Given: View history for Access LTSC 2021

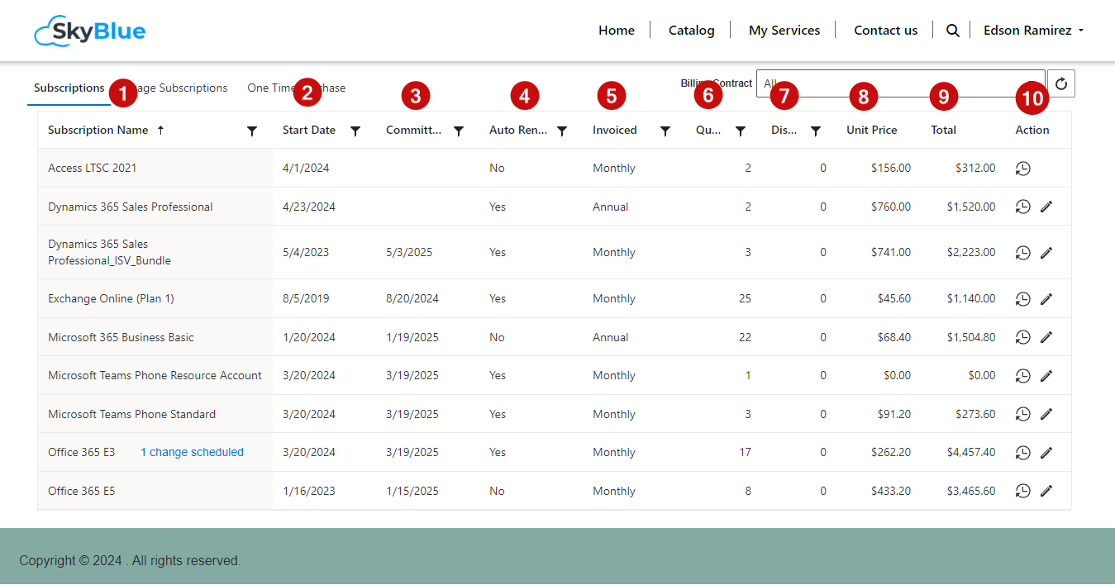Looking at the screenshot, I should tap(1022, 169).
